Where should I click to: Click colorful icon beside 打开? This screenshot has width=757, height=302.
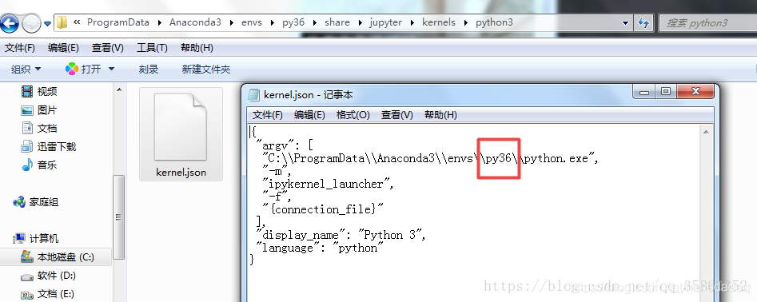click(71, 69)
